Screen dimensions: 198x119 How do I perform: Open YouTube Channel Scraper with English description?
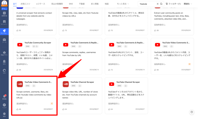(x=82, y=82)
